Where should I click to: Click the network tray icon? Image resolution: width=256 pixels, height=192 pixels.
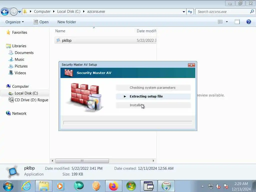[210, 186]
